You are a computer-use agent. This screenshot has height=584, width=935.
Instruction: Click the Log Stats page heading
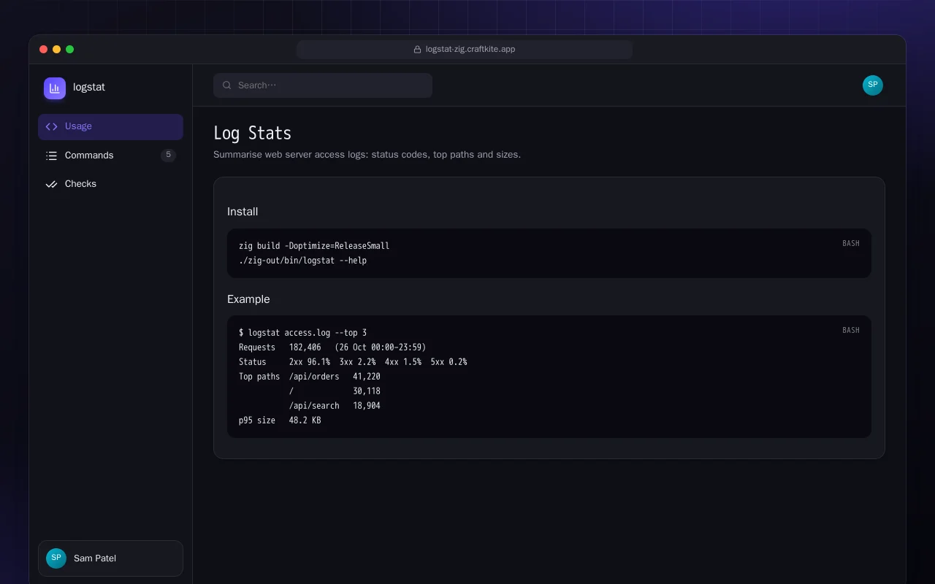pyautogui.click(x=252, y=133)
